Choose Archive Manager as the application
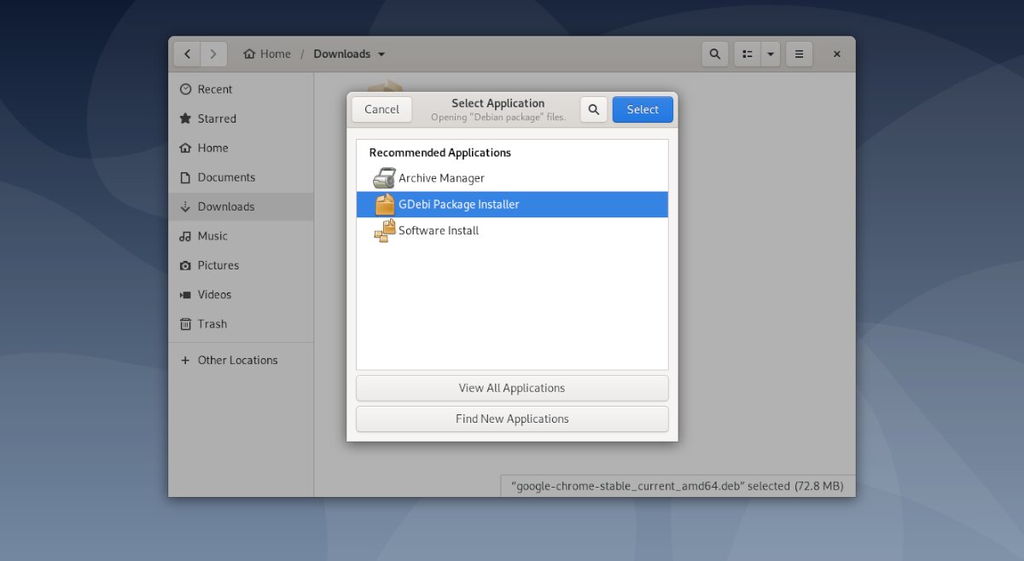The height and width of the screenshot is (561, 1024). point(442,177)
